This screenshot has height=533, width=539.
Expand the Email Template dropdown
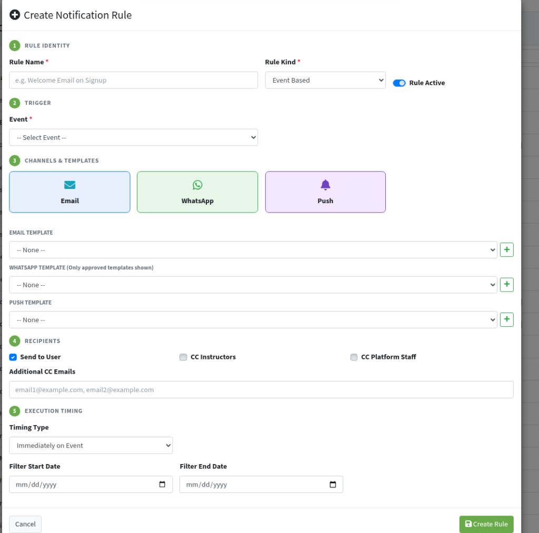click(253, 250)
